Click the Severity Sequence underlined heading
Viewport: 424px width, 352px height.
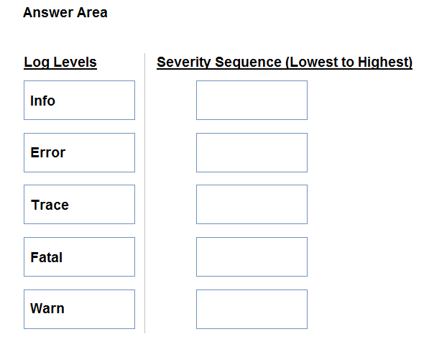pos(285,62)
